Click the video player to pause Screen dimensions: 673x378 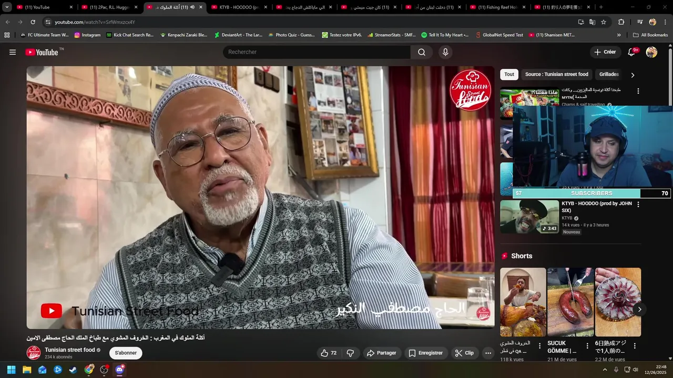[260, 197]
